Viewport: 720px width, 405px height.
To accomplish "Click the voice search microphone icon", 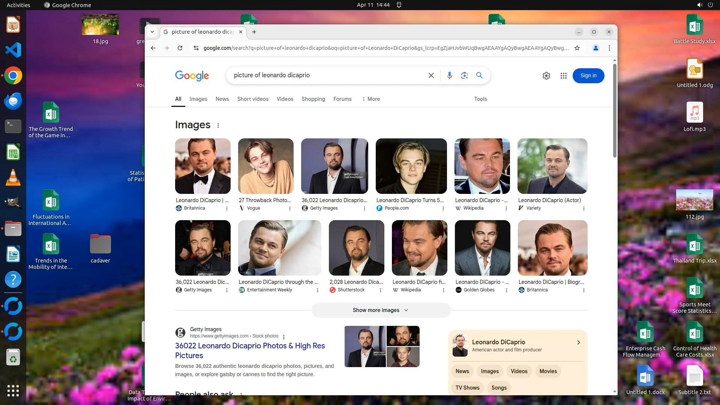I will (x=449, y=75).
